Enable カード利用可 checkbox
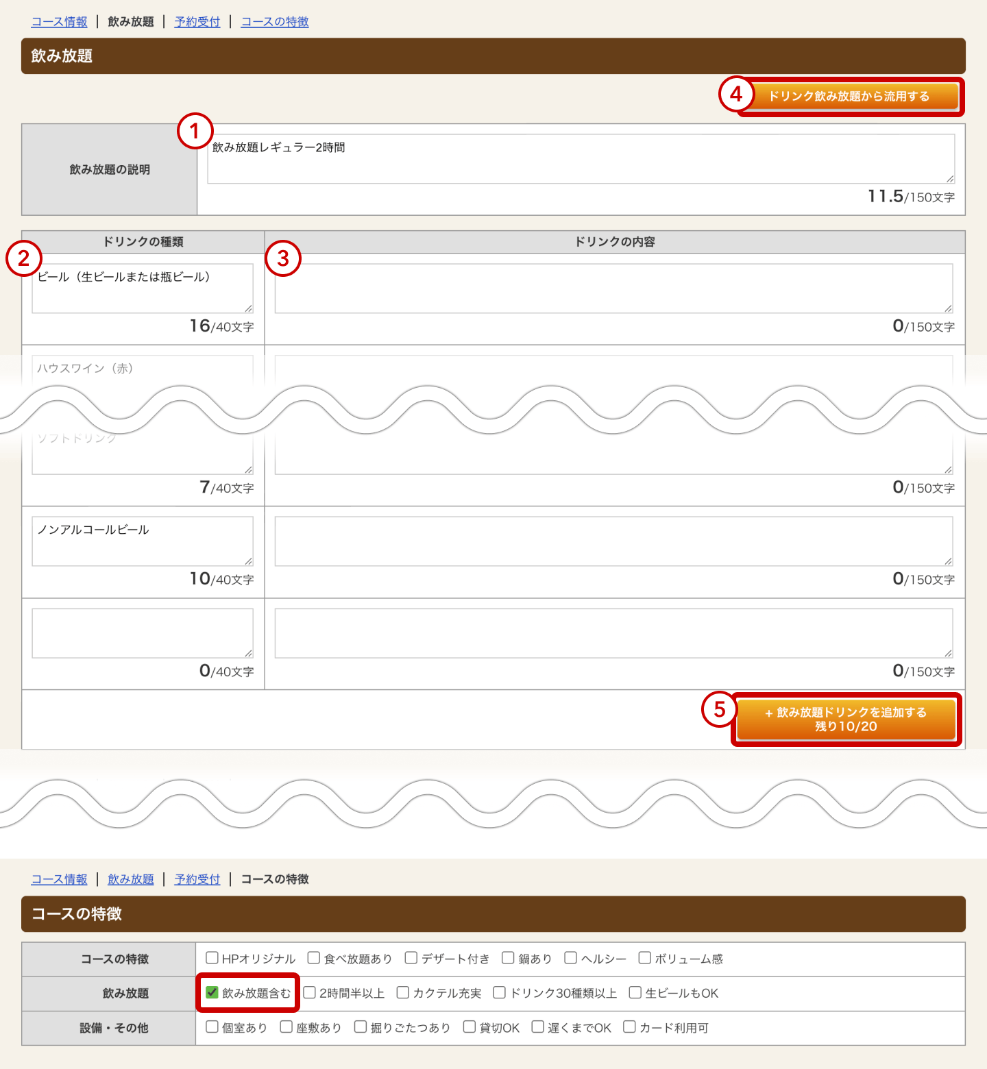Viewport: 987px width, 1069px height. point(629,1027)
